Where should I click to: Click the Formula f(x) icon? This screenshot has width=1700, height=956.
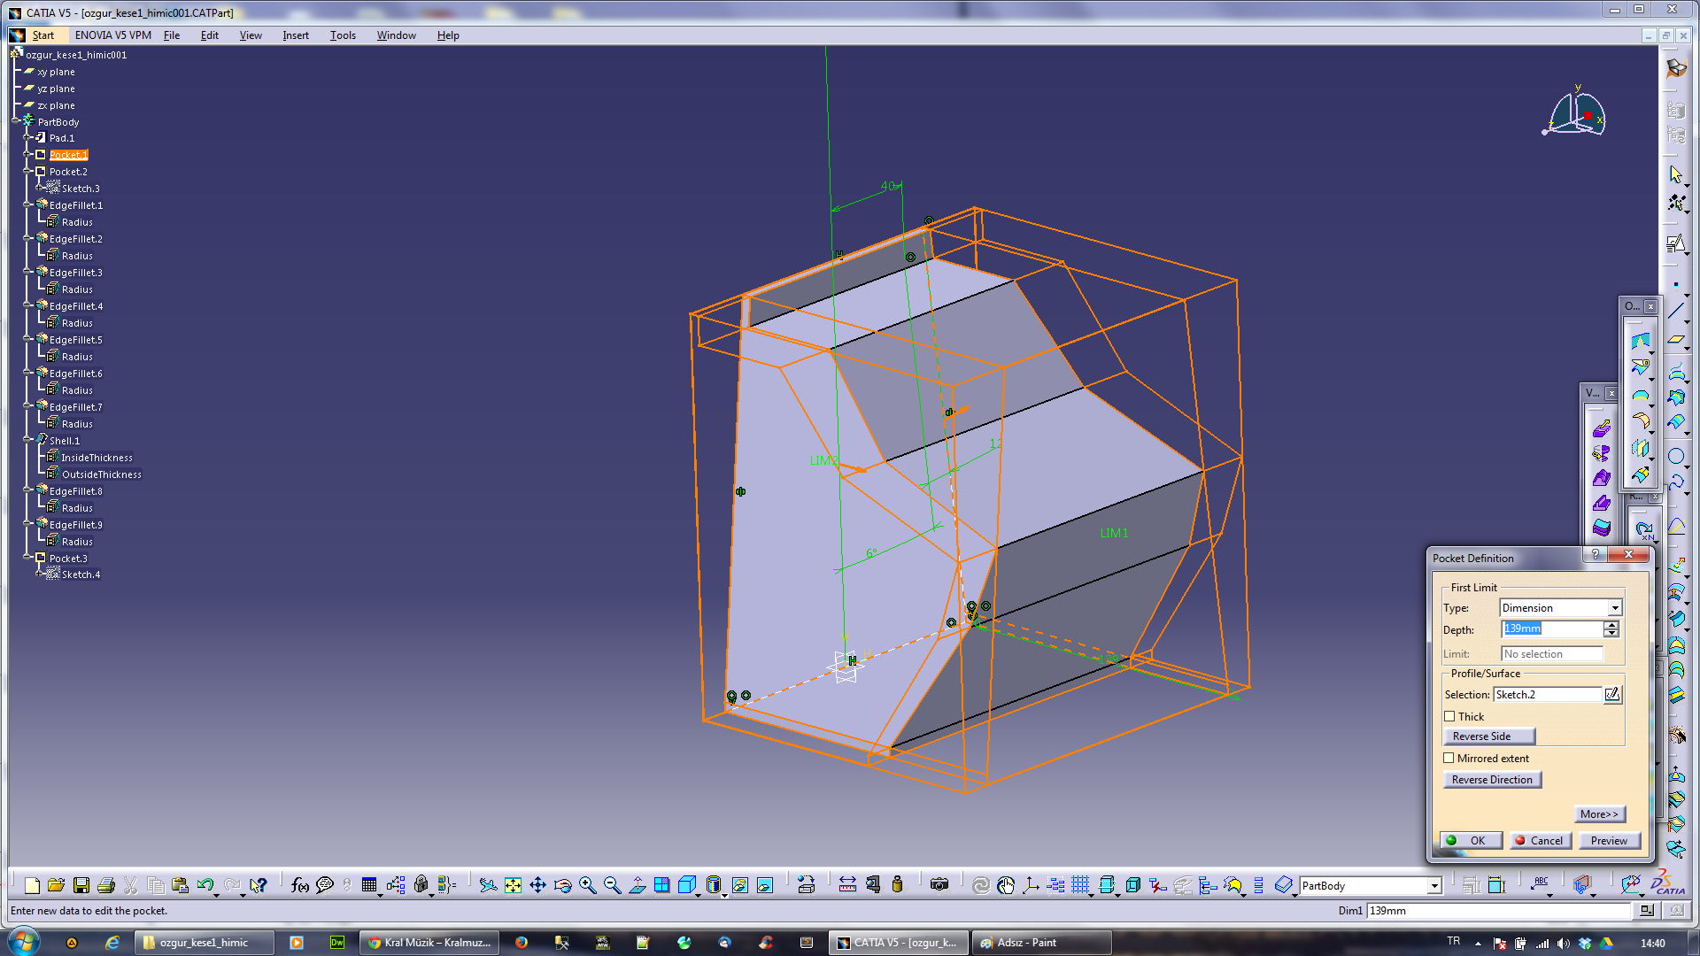300,885
